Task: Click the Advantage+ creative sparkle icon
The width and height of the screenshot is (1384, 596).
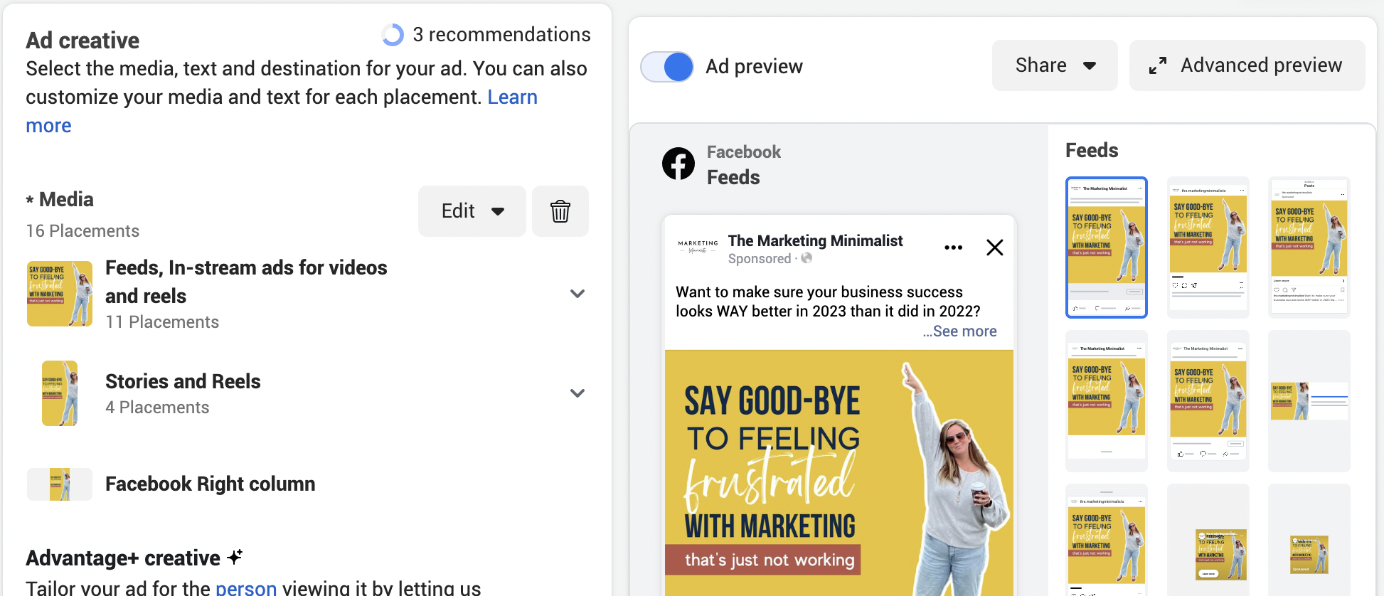Action: (x=235, y=557)
